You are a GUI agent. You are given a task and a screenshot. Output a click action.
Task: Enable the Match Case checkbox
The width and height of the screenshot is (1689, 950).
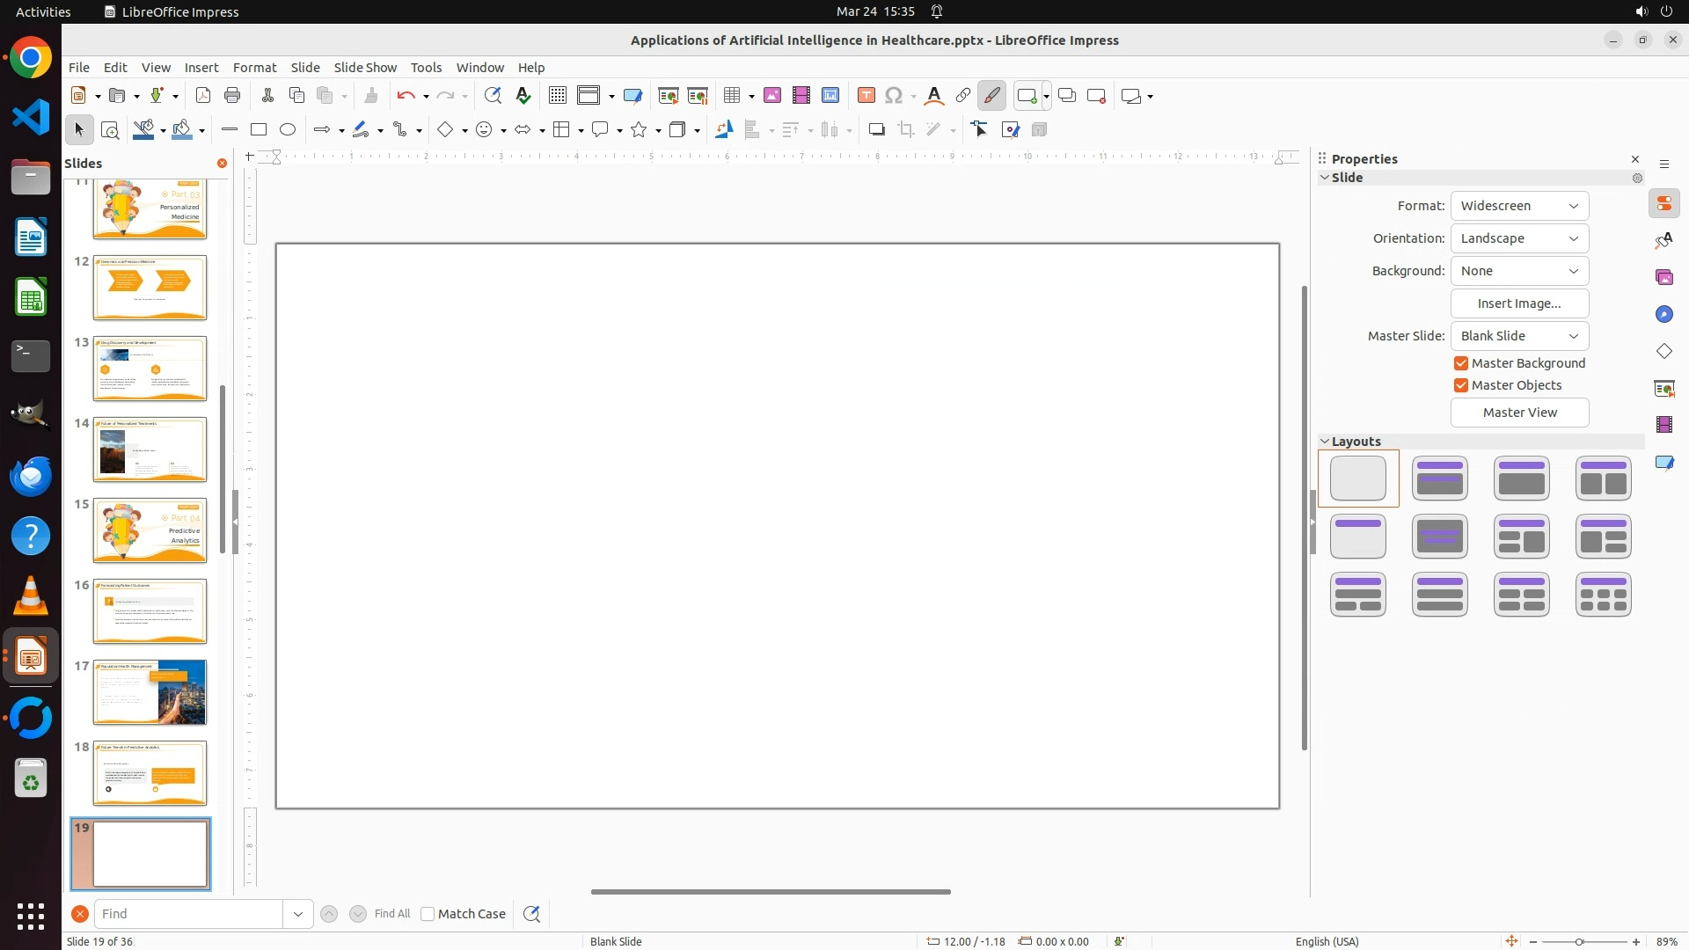[x=428, y=914]
